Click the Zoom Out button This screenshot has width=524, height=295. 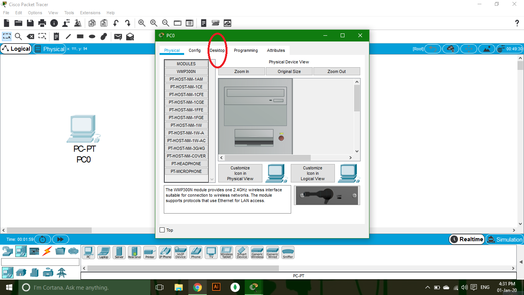tap(337, 71)
